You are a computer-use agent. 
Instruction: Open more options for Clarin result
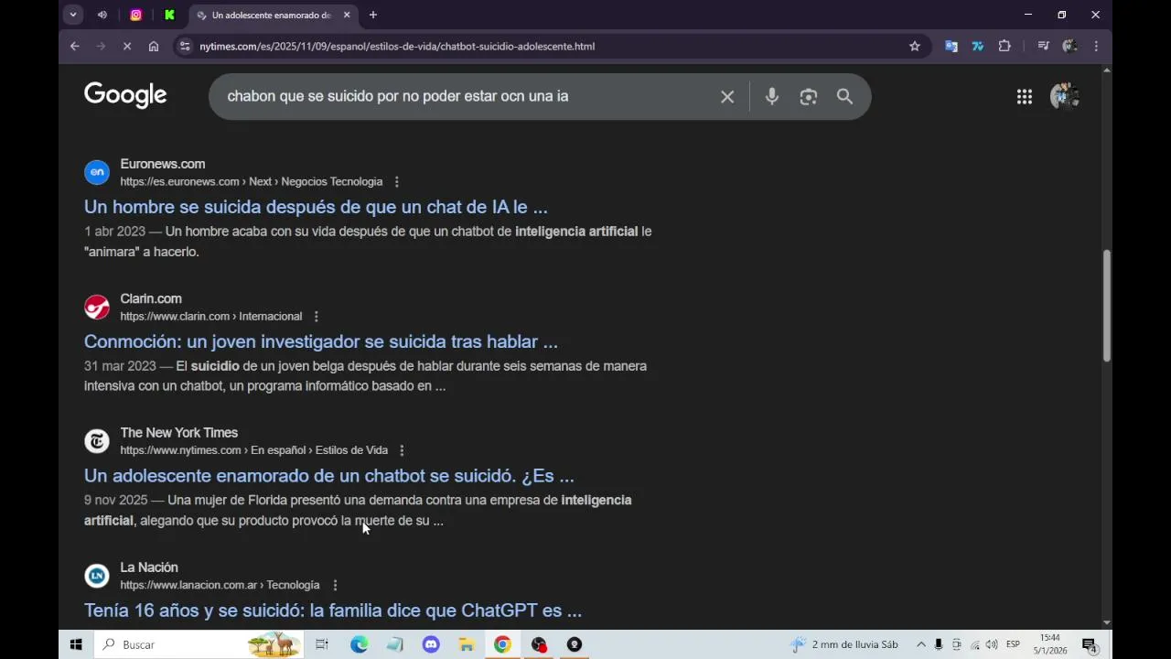[x=317, y=317]
